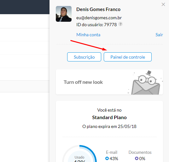Click the blue E-mail usage circle marker

click(x=107, y=158)
